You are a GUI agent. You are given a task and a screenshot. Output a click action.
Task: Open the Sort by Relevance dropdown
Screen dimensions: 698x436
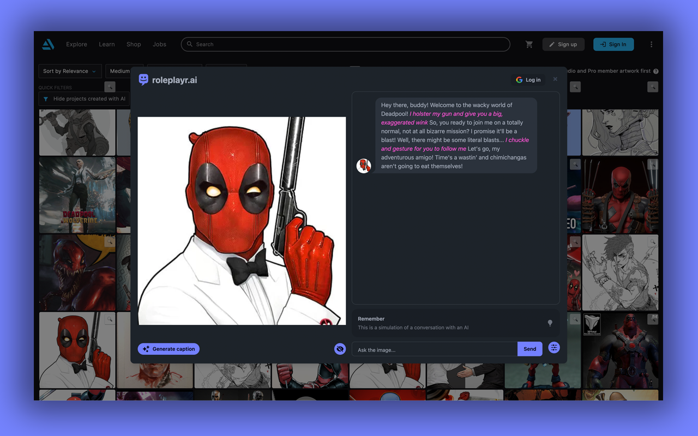tap(69, 71)
